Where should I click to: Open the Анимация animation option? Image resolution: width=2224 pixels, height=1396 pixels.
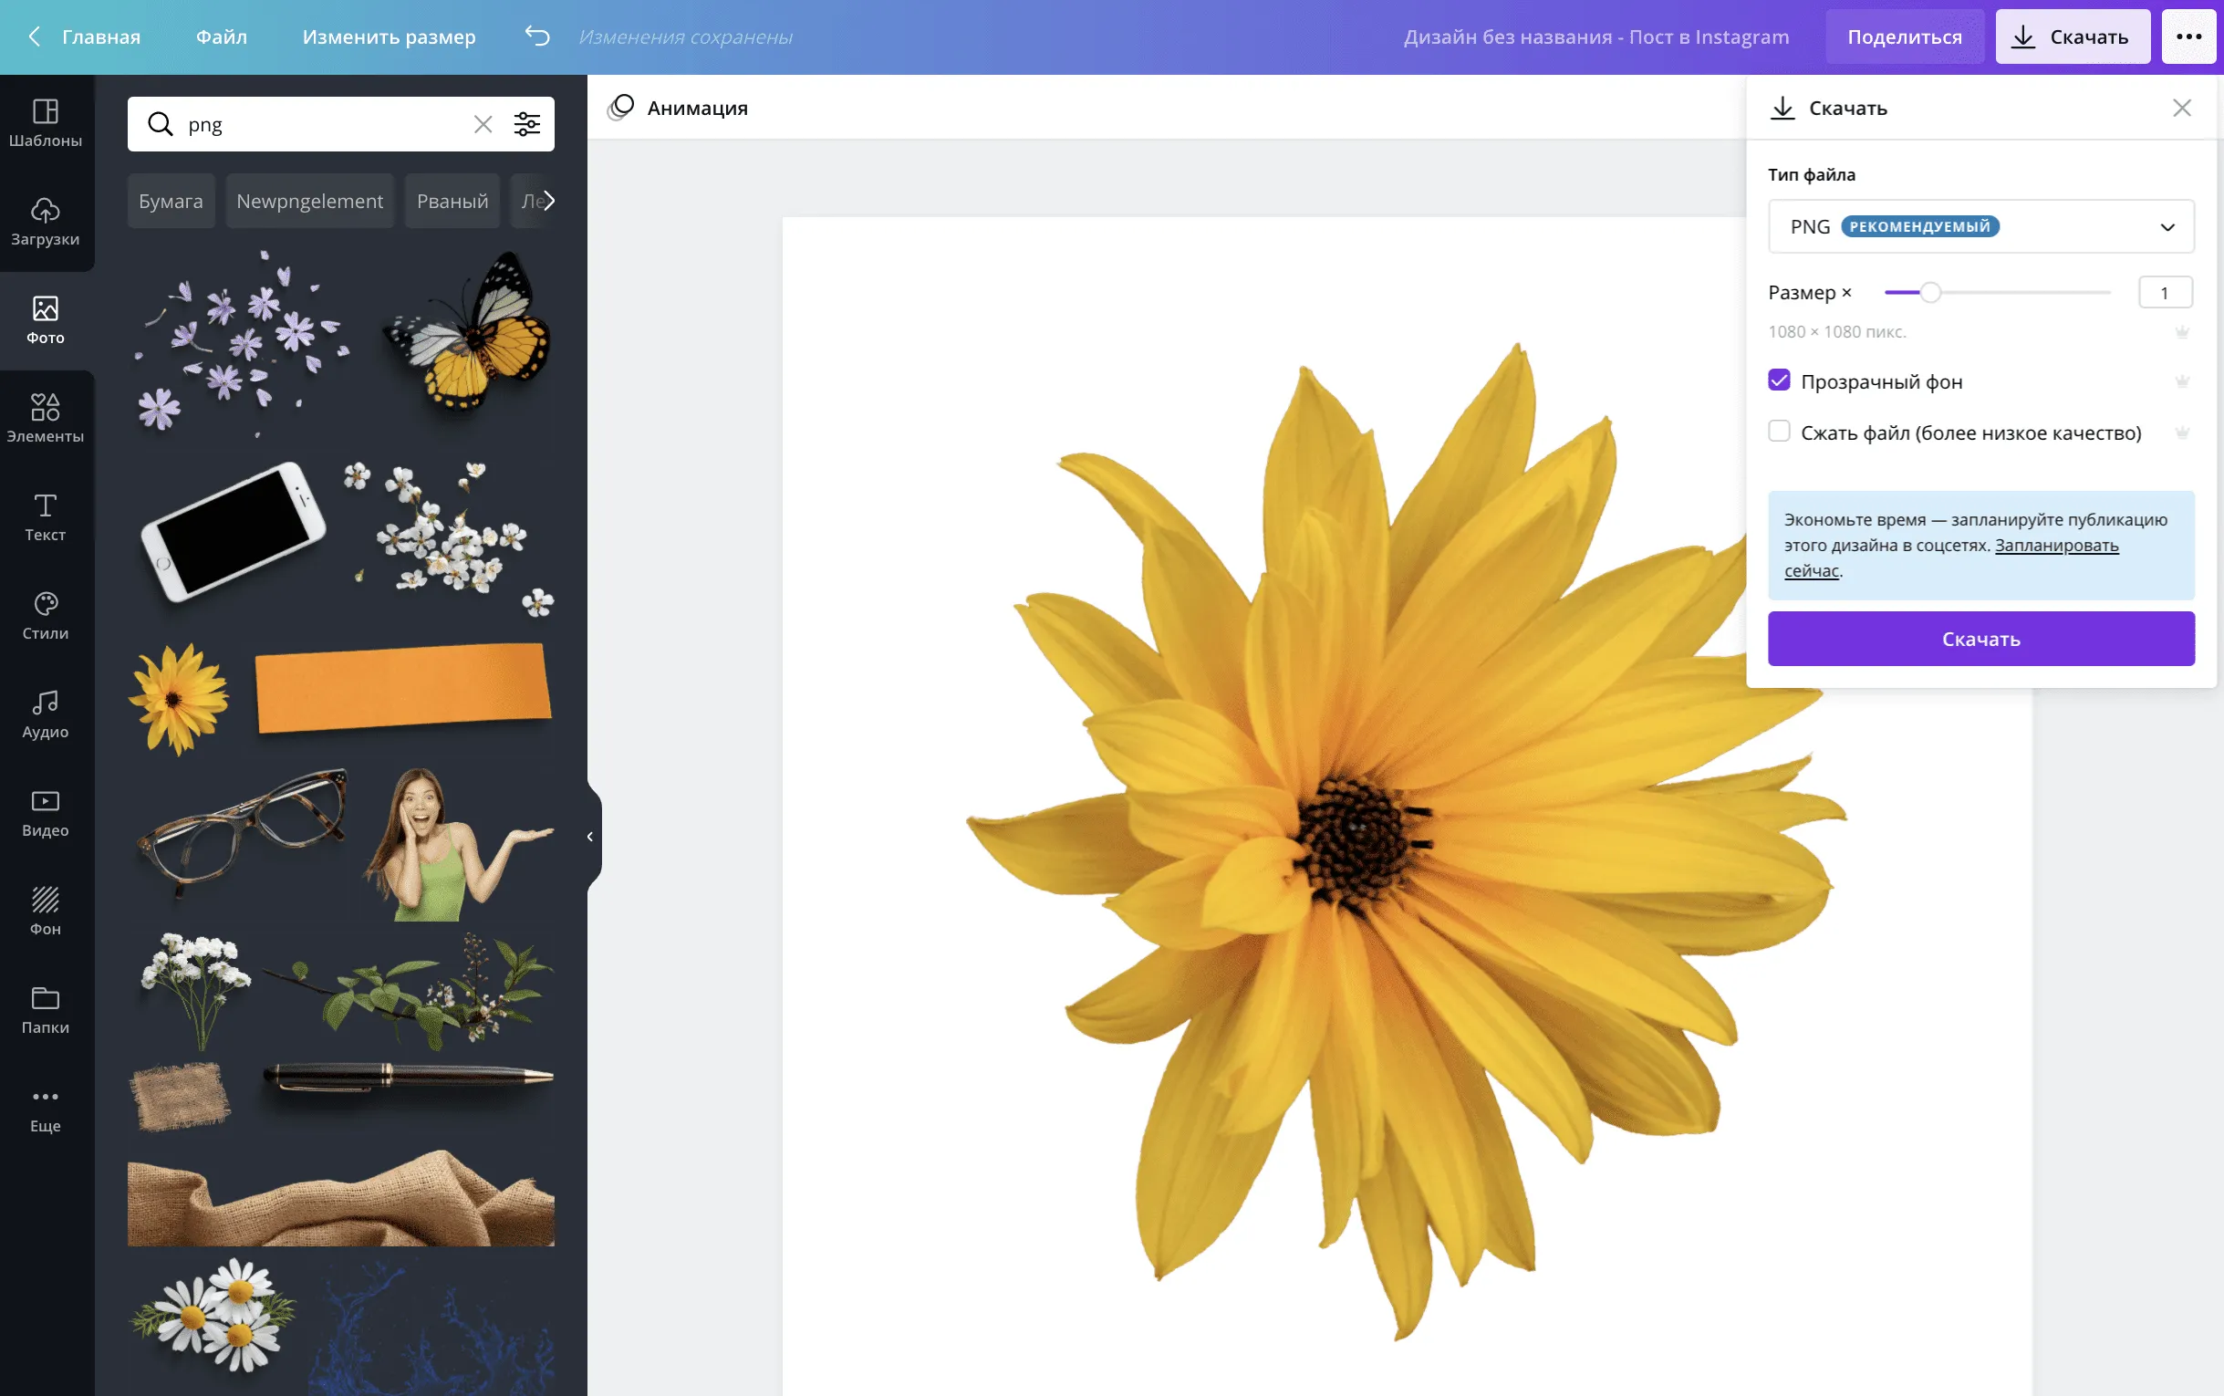(679, 108)
